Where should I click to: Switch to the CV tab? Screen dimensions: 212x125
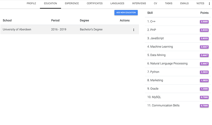[155, 4]
